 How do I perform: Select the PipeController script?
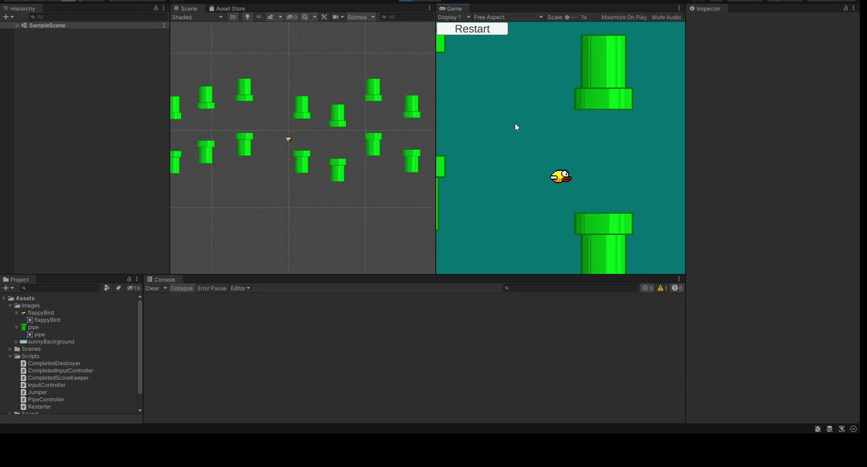point(43,400)
